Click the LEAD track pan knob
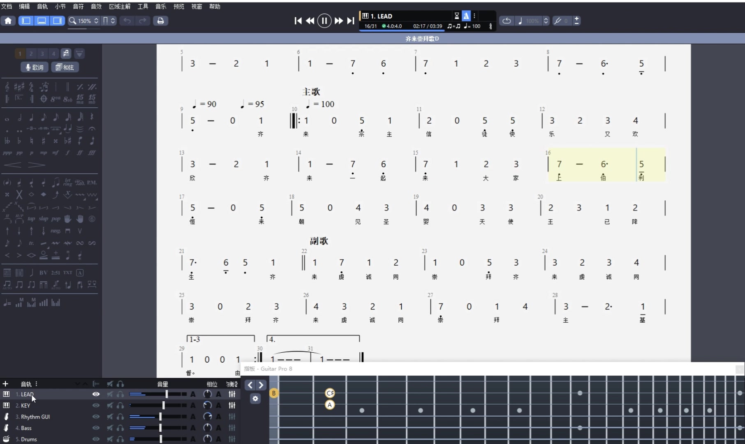Screen dimensions: 745x444 pyautogui.click(x=208, y=394)
